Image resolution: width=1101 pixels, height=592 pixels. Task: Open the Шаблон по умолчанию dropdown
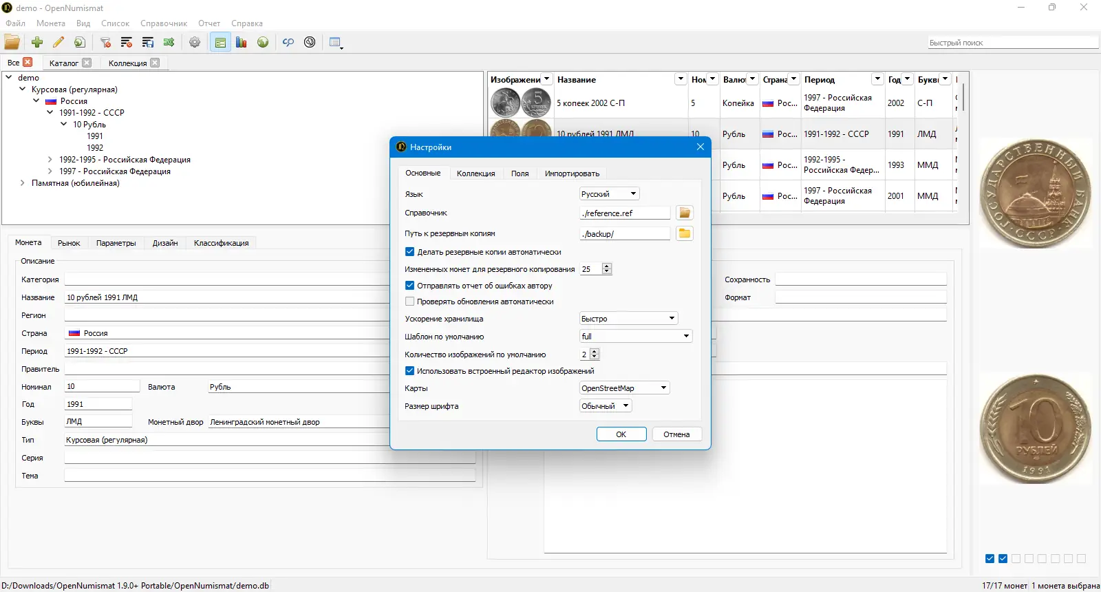[636, 337]
